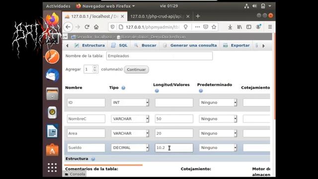Toggle Firefox sidebar view

point(249,27)
